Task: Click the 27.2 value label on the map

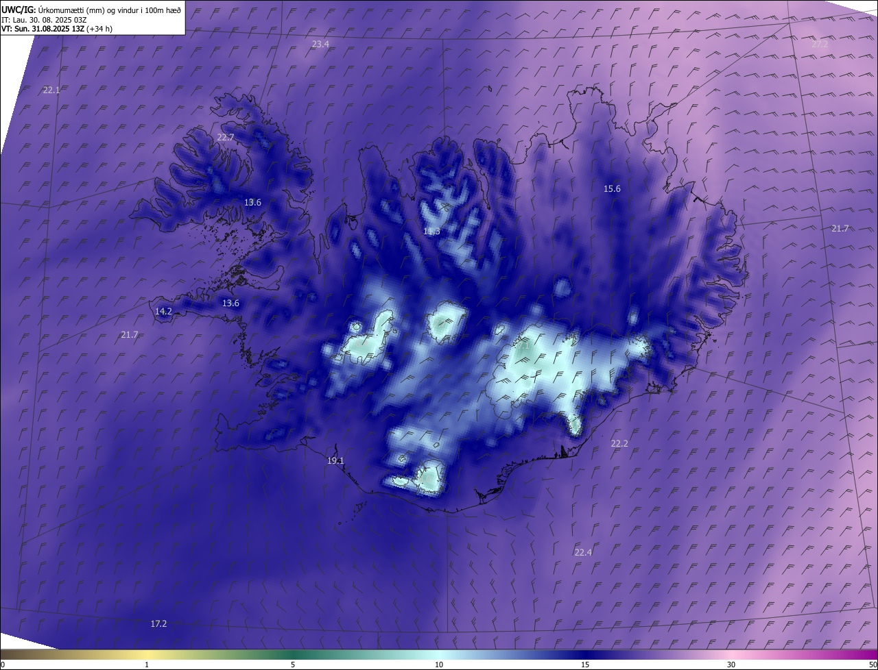Action: coord(820,44)
